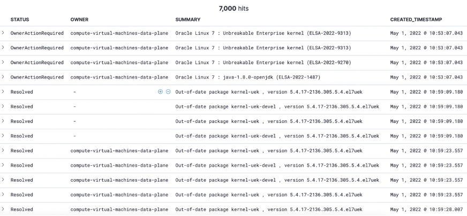Click the first 10:59:23.557 timestamp cell
467x216 pixels.
point(426,151)
